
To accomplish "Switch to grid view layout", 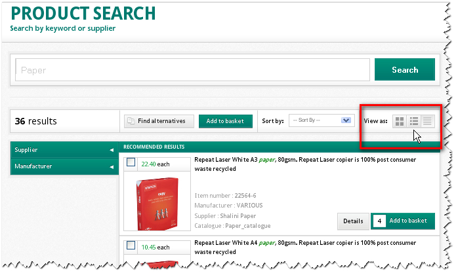I will pyautogui.click(x=399, y=121).
